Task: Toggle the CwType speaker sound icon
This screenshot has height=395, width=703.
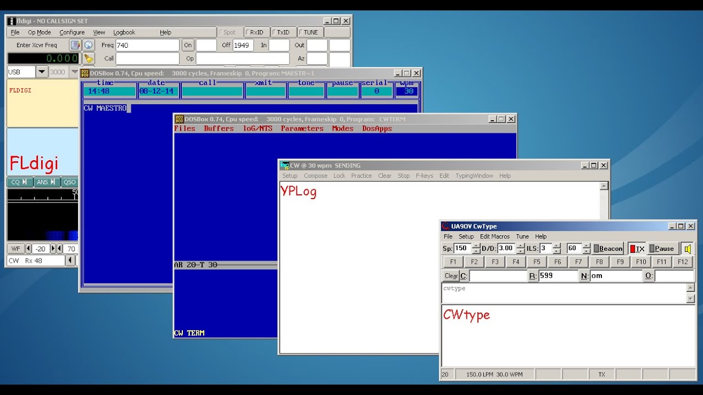Action: tap(687, 249)
